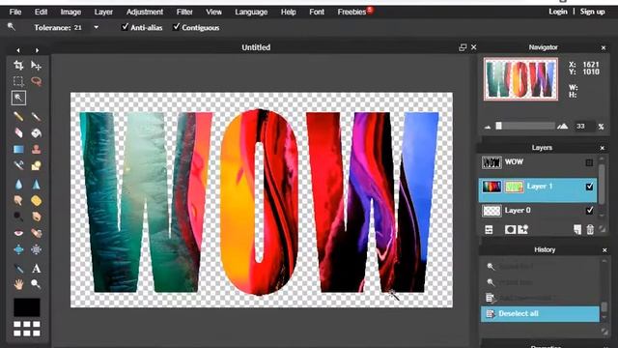Select the Eraser tool

[18, 133]
